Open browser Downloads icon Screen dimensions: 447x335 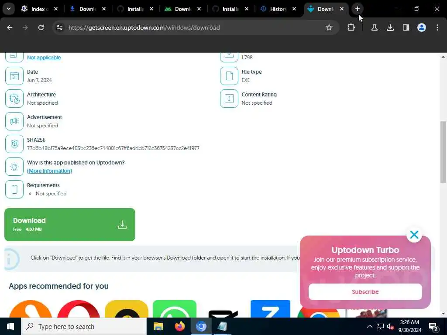point(390,27)
